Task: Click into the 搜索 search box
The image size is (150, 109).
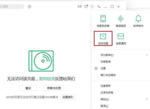Action: click(11, 6)
